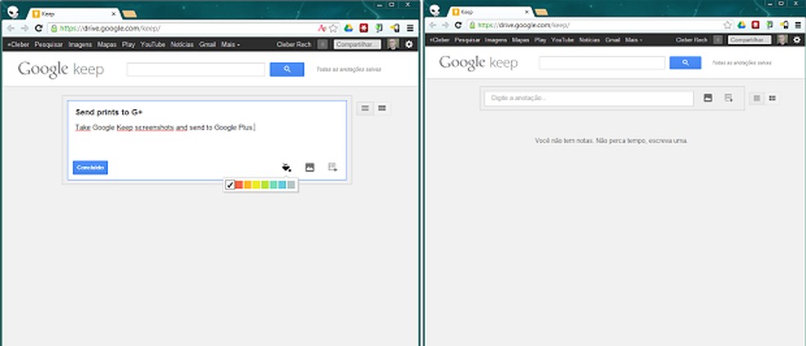The height and width of the screenshot is (346, 806).
Task: Click 'Digite a anotação...' field in right window
Action: point(589,98)
